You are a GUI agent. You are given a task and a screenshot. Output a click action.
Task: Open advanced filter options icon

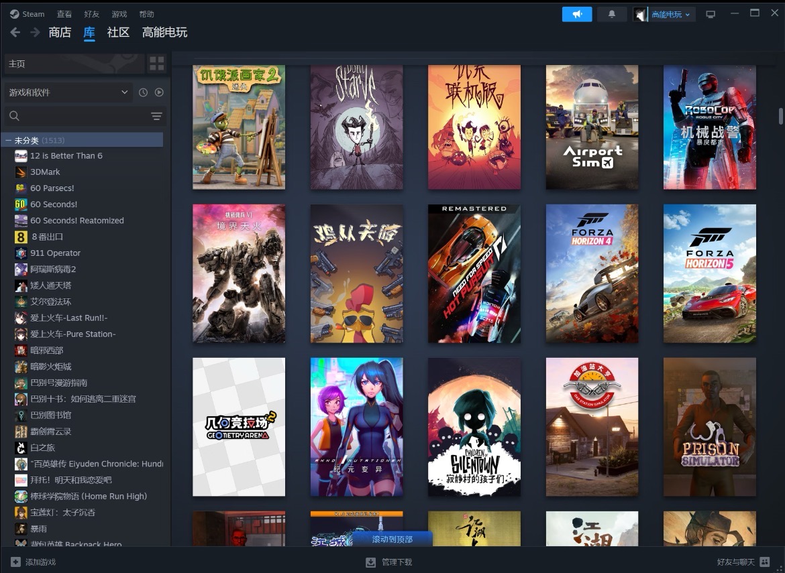(x=156, y=117)
